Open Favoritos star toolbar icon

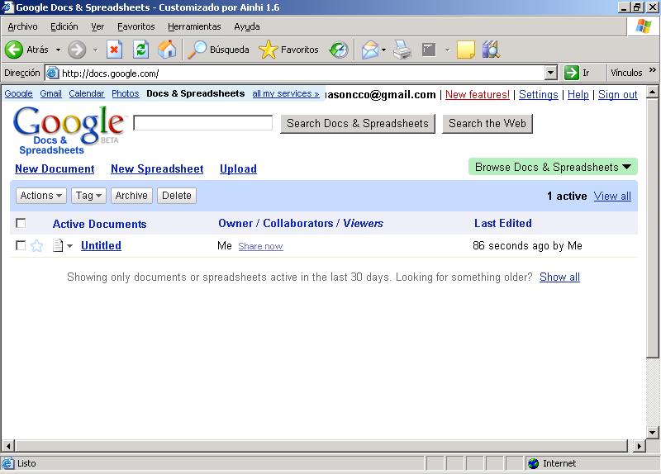click(268, 50)
